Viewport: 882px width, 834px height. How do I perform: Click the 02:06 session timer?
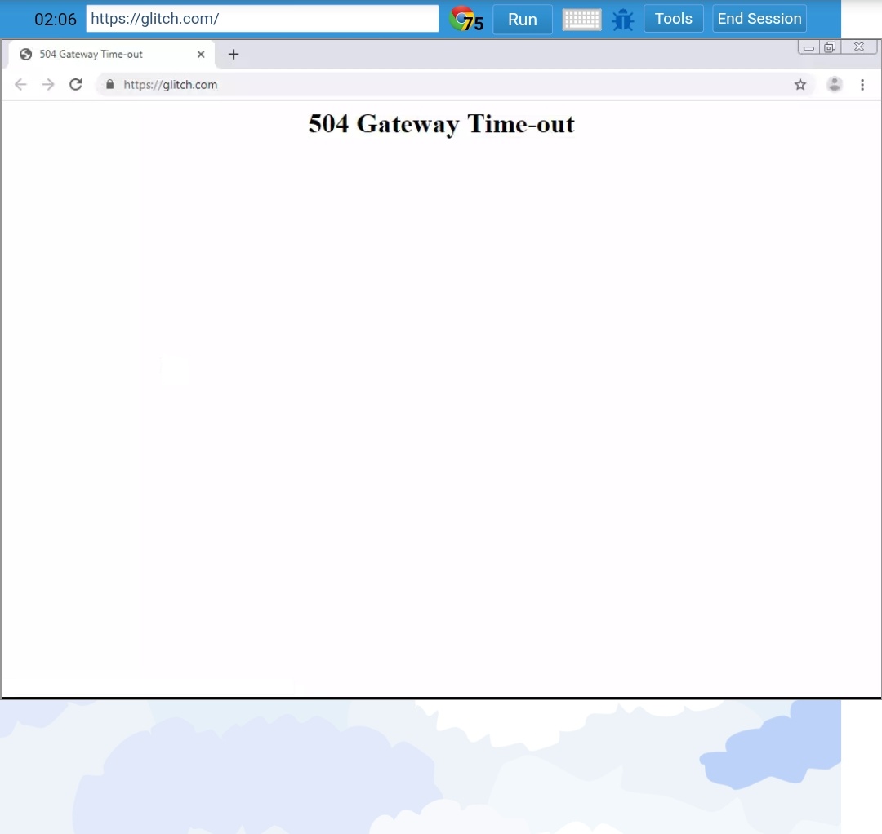(x=56, y=20)
